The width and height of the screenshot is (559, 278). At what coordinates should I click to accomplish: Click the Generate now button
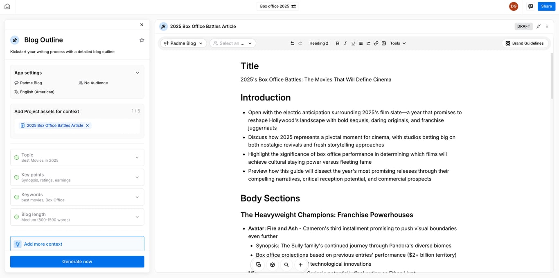coord(77,262)
